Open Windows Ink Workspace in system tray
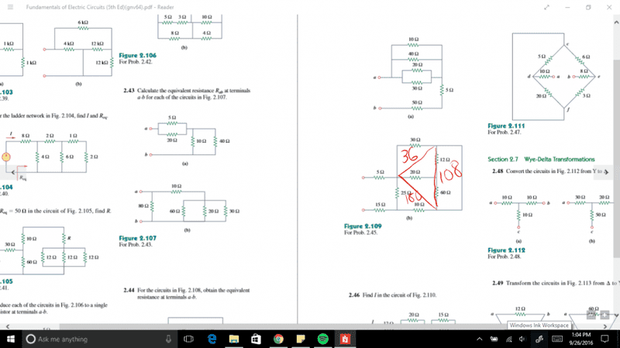The height and width of the screenshot is (348, 620). 539,339
